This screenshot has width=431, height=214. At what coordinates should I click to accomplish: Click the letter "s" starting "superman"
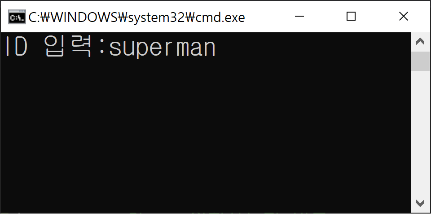coord(114,48)
